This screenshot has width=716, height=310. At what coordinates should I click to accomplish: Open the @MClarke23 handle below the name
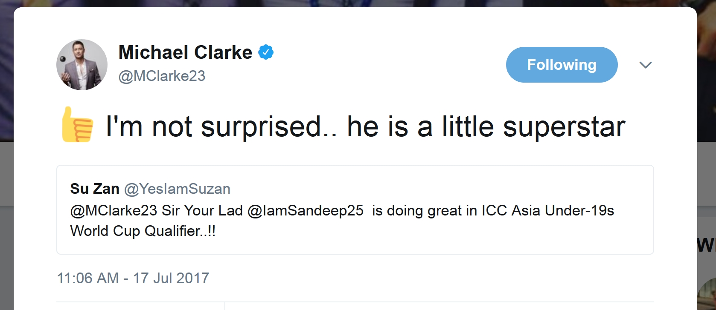162,76
